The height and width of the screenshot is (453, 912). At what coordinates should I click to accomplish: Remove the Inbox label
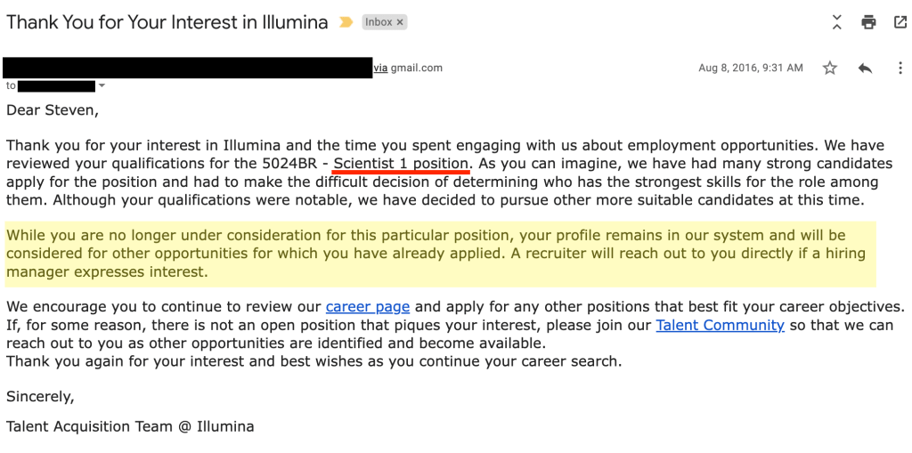point(400,22)
